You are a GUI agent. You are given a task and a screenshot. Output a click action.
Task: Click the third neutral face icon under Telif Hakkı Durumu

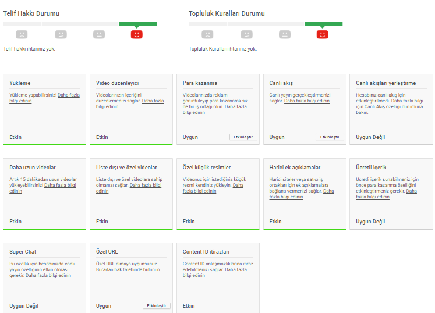(99, 34)
